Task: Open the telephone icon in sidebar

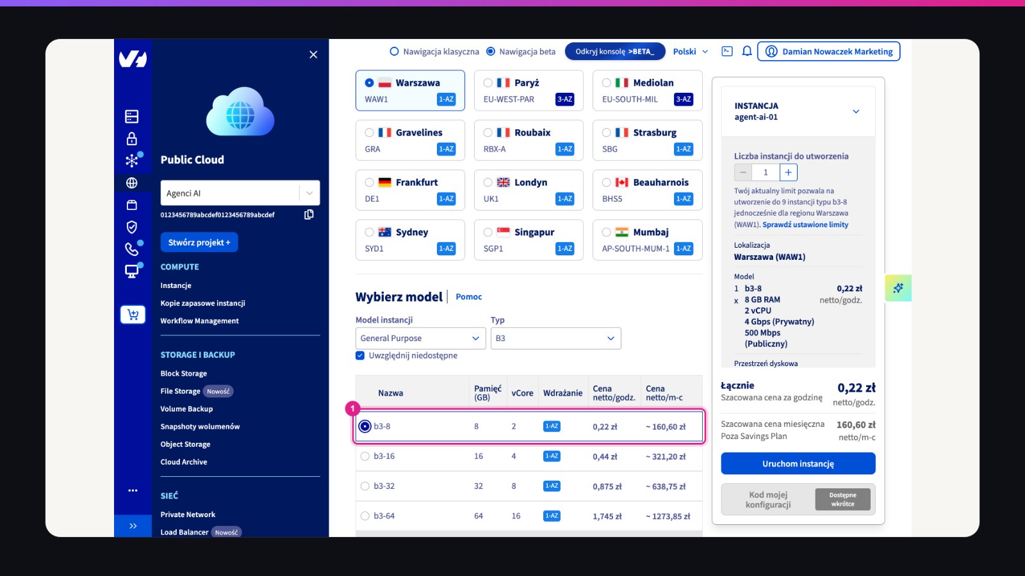Action: (x=132, y=248)
